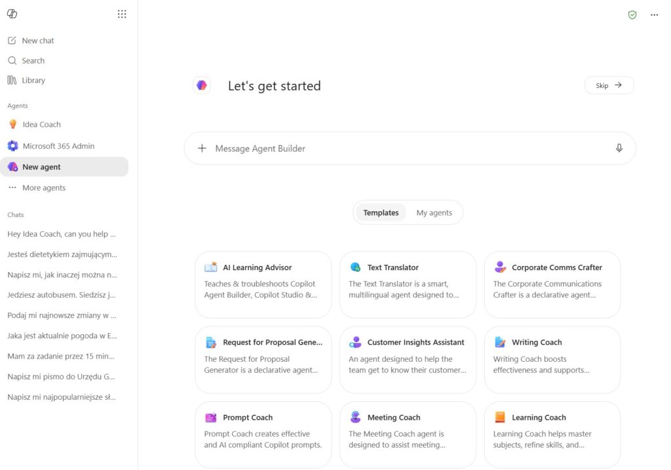Focus the Message Agent Builder field
Screen dimensions: 671x470
click(x=410, y=148)
